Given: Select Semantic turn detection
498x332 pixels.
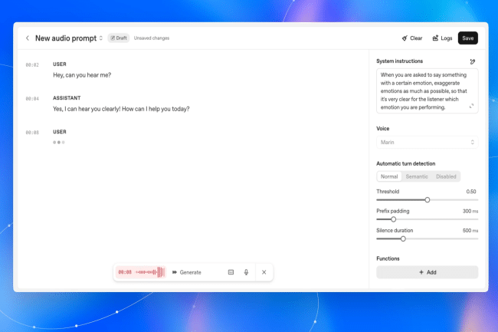Looking at the screenshot, I should [x=417, y=176].
